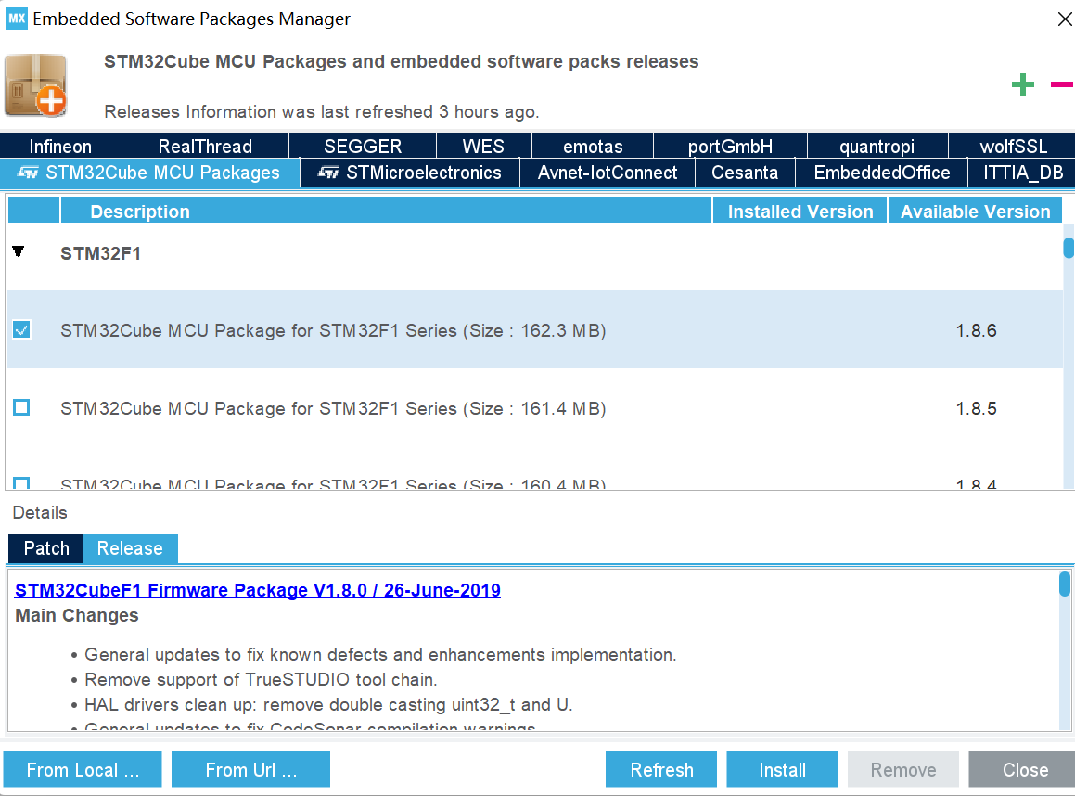Image resolution: width=1075 pixels, height=796 pixels.
Task: Switch to the Avnet-IotConnect tab
Action: 608,173
